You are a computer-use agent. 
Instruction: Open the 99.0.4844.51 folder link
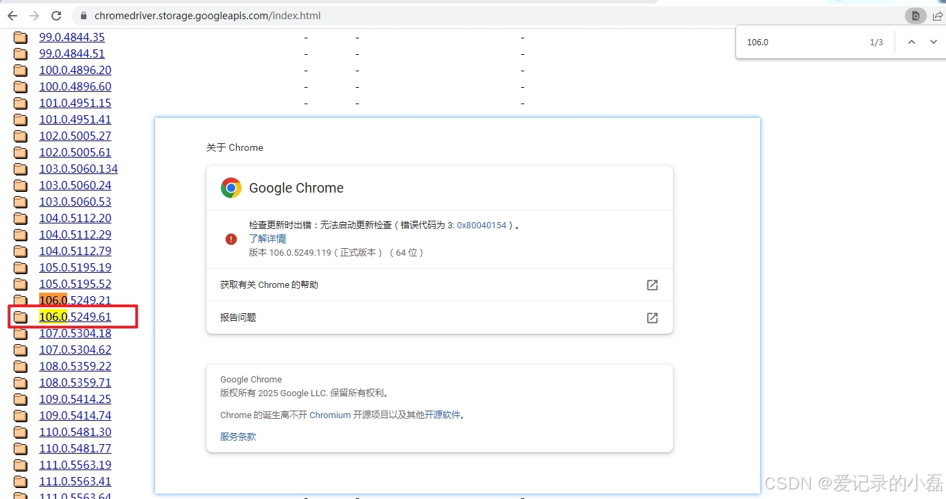pos(72,53)
